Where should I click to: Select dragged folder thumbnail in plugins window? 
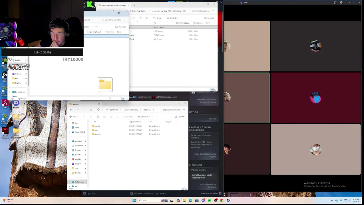105,85
